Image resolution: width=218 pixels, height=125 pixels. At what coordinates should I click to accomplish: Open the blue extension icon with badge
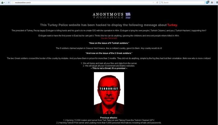207,2
